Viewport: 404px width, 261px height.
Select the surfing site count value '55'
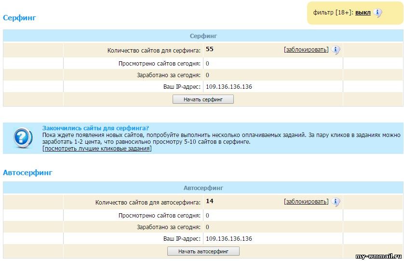209,49
